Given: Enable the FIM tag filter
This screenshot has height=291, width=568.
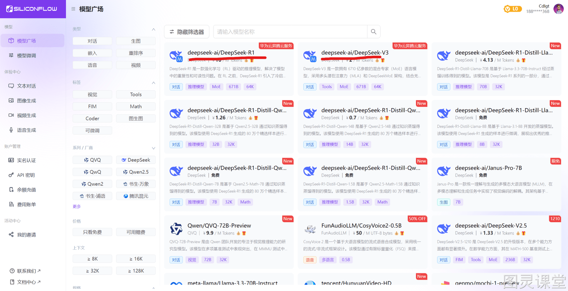Looking at the screenshot, I should tap(92, 107).
